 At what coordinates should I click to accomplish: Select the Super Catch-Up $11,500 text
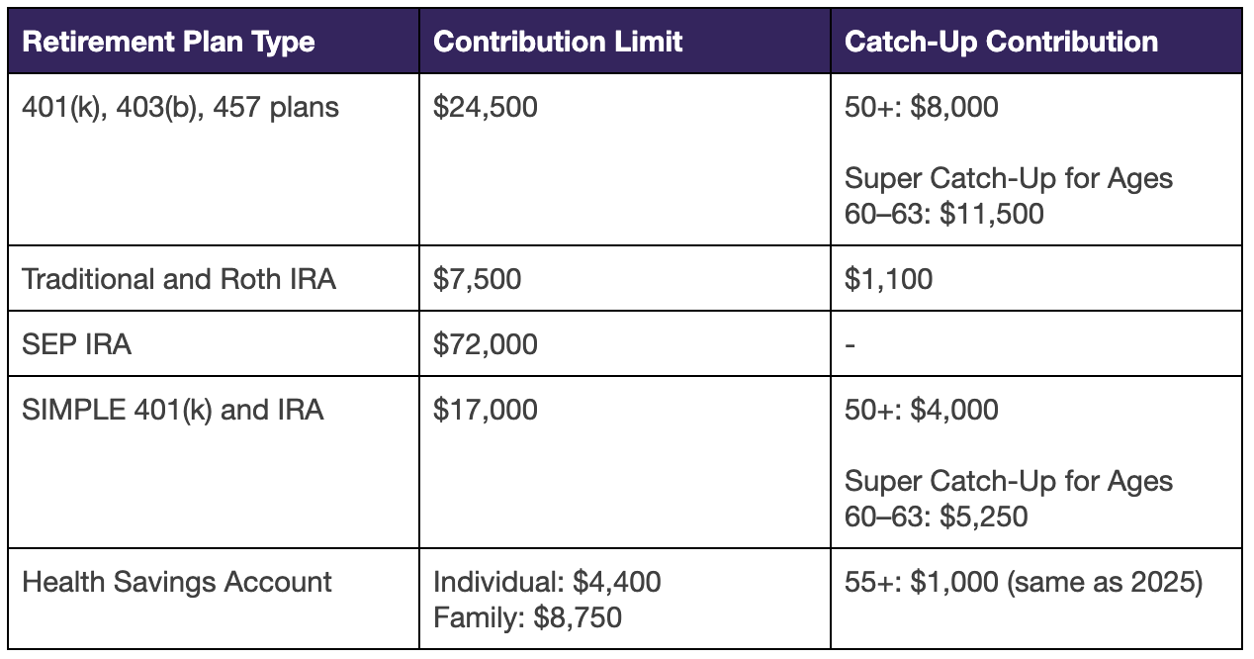1008,196
